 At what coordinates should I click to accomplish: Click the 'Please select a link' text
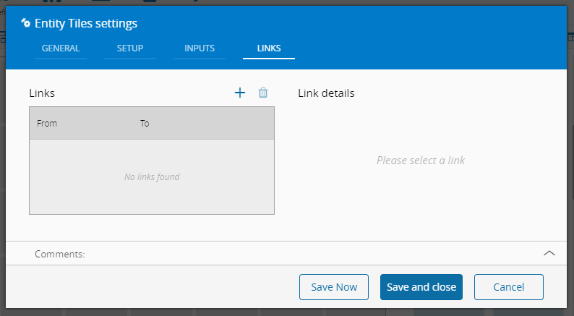coord(421,161)
